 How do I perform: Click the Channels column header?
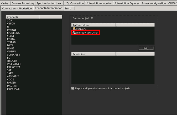click(x=22, y=17)
